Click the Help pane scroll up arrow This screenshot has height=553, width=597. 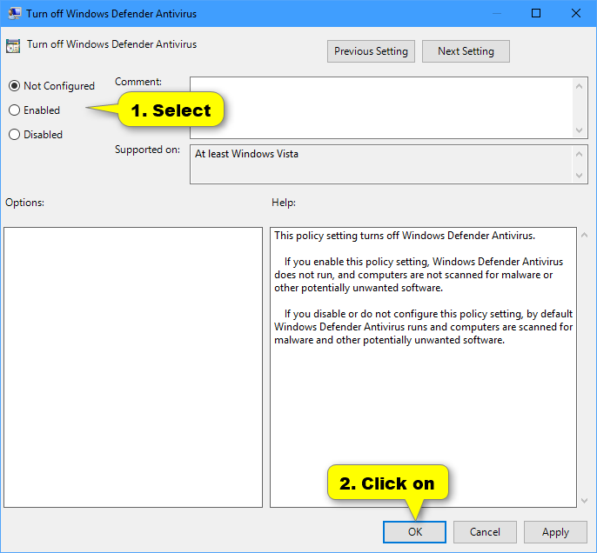click(585, 236)
